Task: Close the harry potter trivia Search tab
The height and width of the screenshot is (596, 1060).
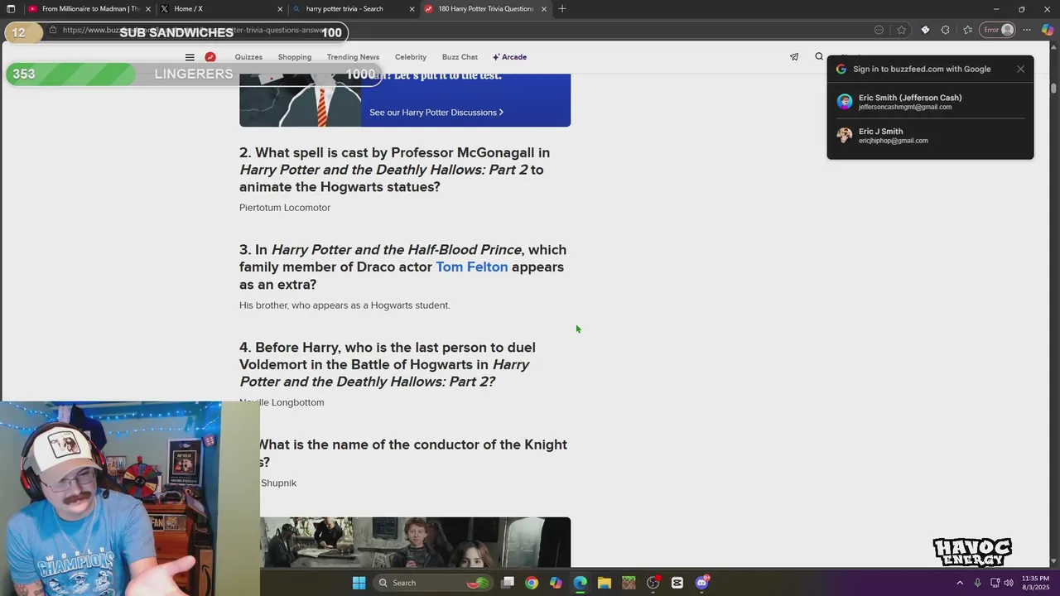Action: pos(412,9)
